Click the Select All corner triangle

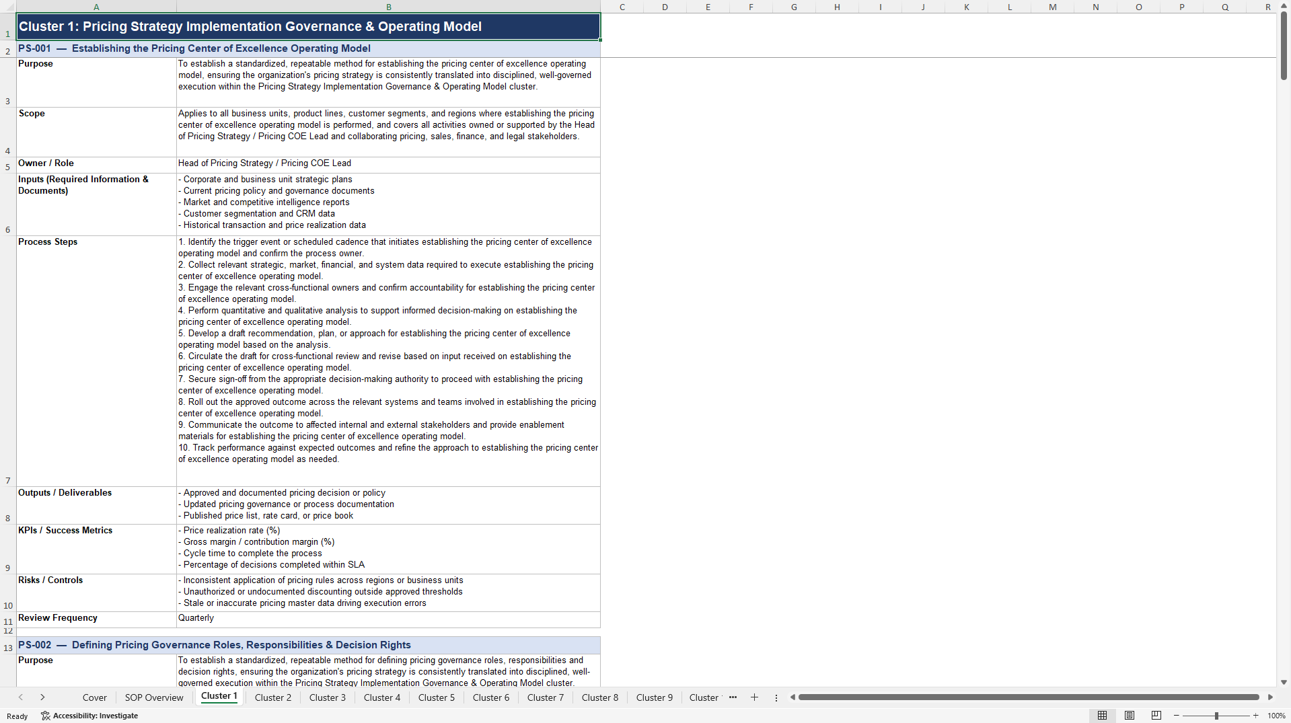(x=8, y=7)
